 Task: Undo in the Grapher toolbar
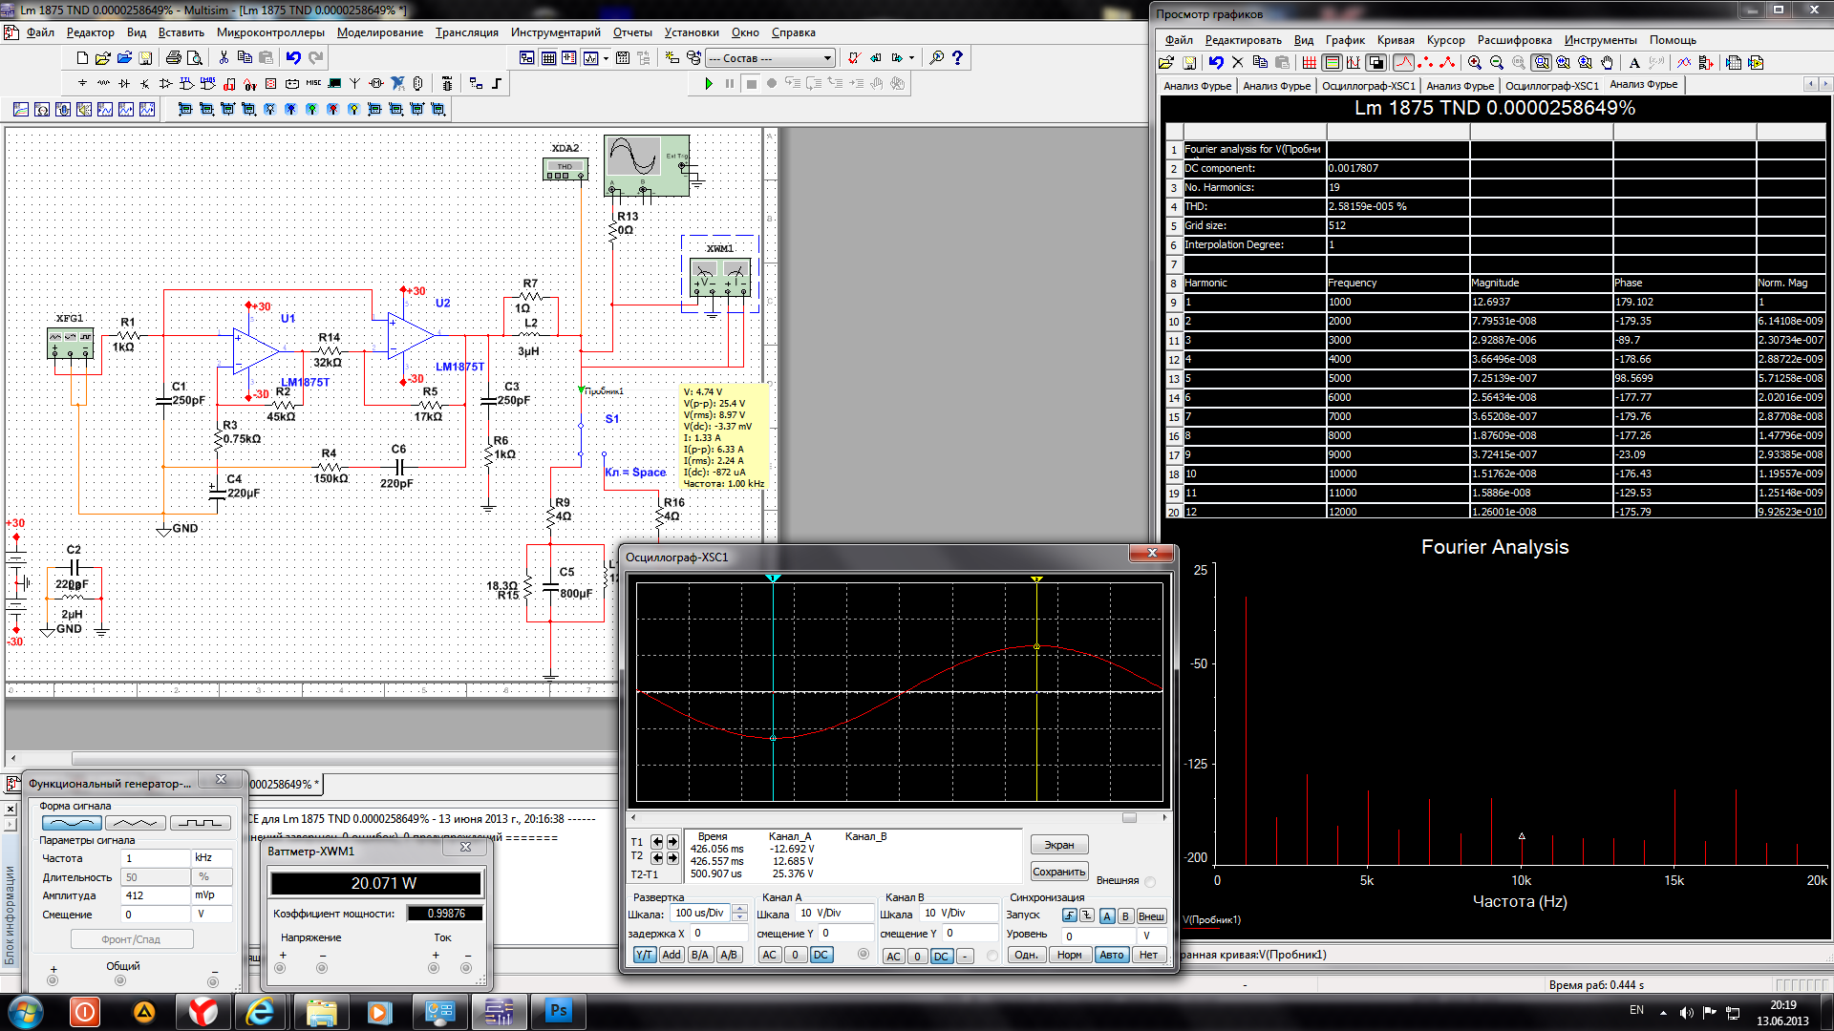pos(1216,63)
